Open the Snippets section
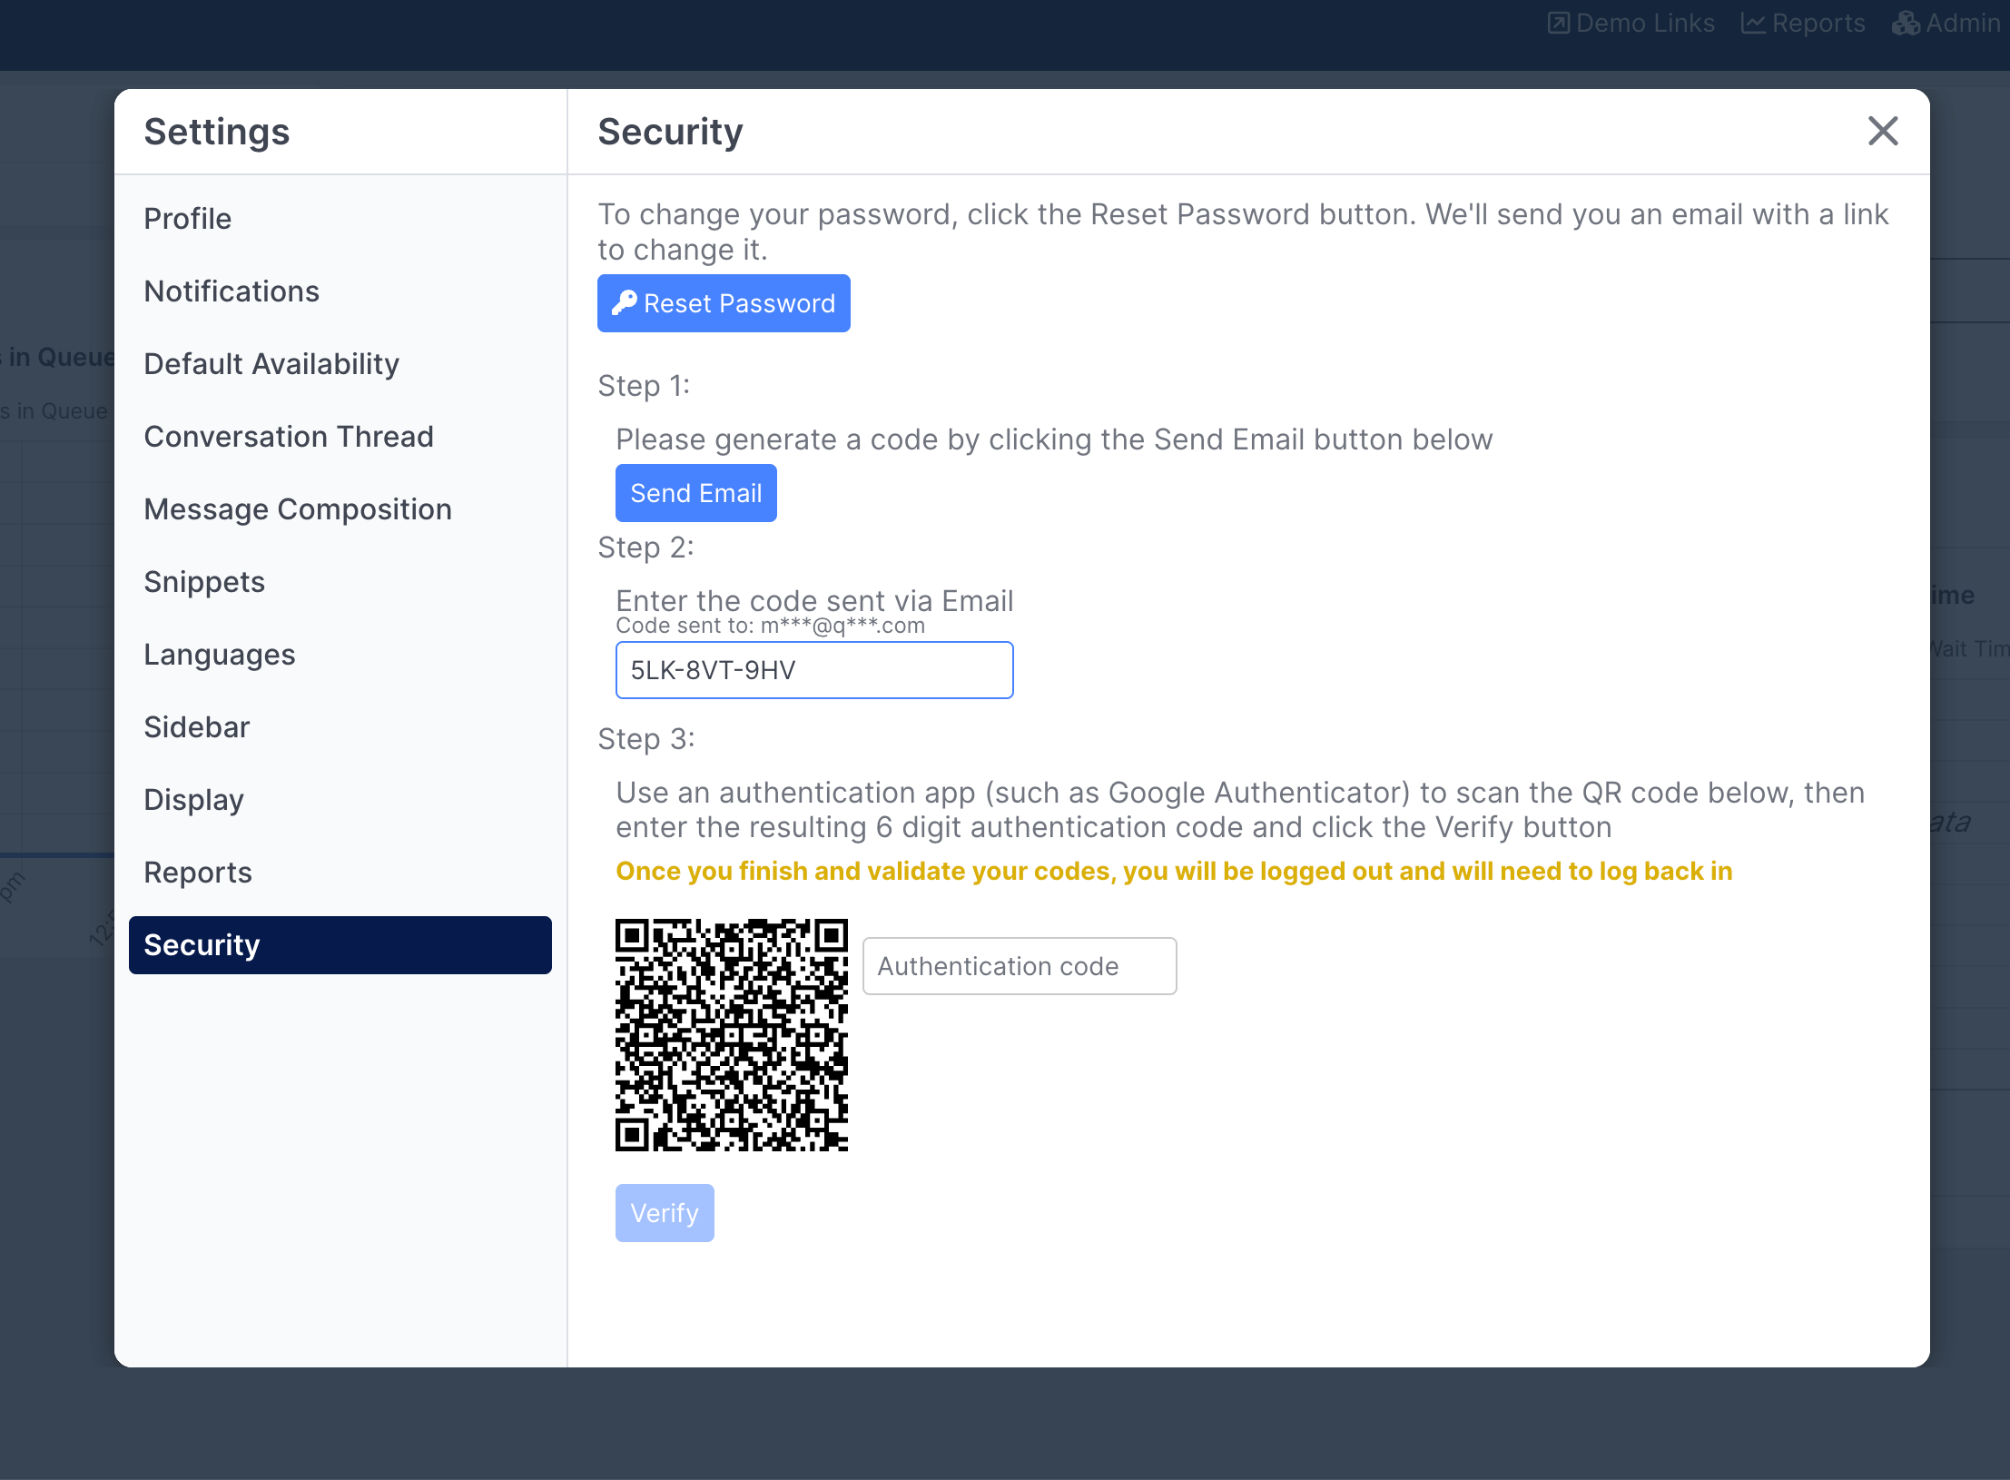The width and height of the screenshot is (2010, 1480). (204, 582)
